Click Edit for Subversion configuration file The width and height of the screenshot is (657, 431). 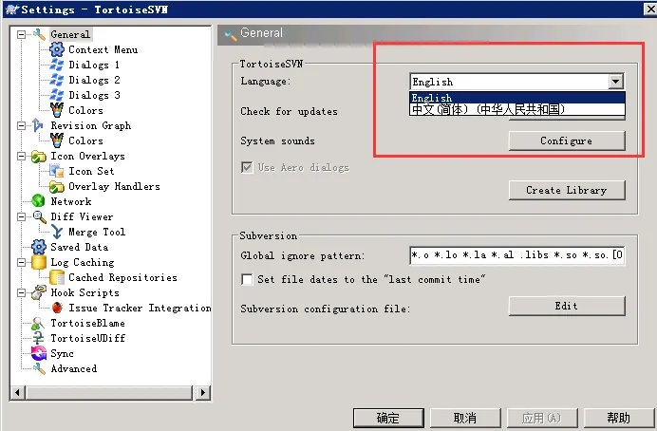coord(567,307)
